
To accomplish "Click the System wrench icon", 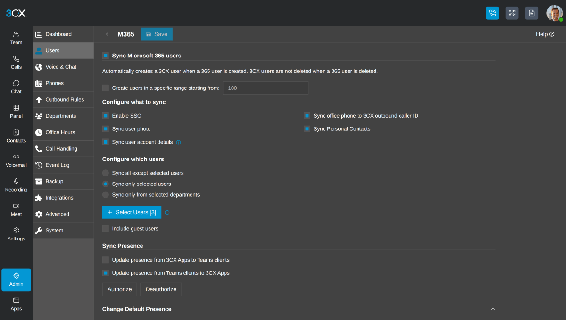I will [x=39, y=231].
